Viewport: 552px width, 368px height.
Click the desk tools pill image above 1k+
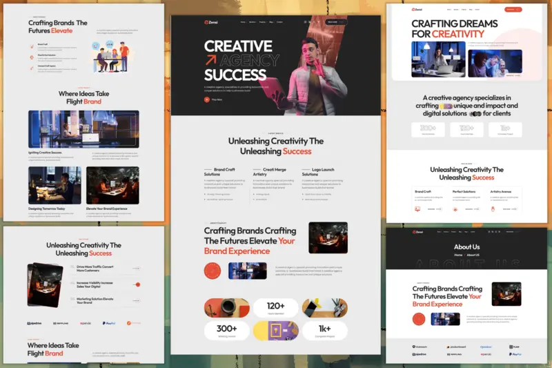324,308
